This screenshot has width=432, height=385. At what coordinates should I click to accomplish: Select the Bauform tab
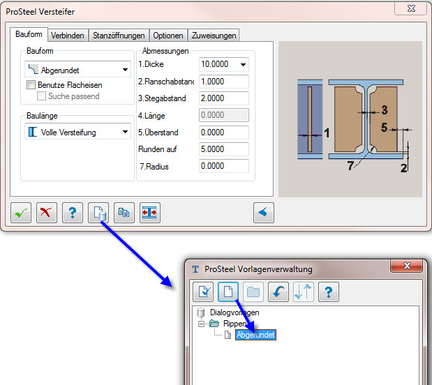29,34
